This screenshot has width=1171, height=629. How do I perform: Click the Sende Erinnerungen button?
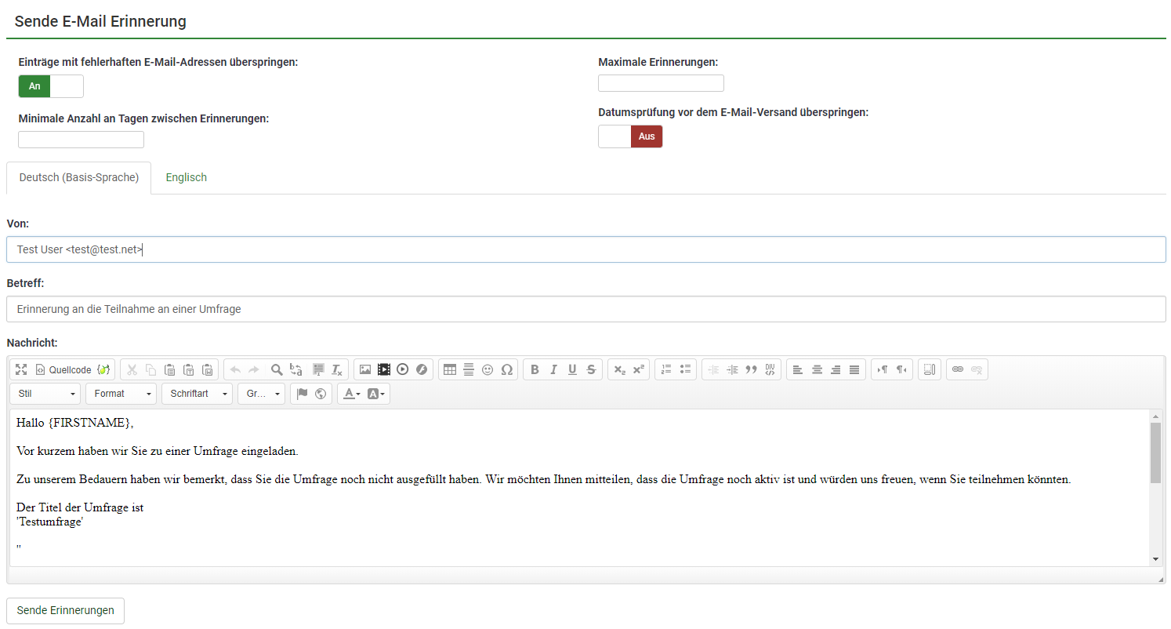[x=65, y=610]
